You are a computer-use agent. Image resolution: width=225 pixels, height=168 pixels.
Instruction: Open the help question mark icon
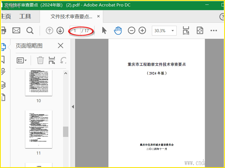click(x=222, y=17)
